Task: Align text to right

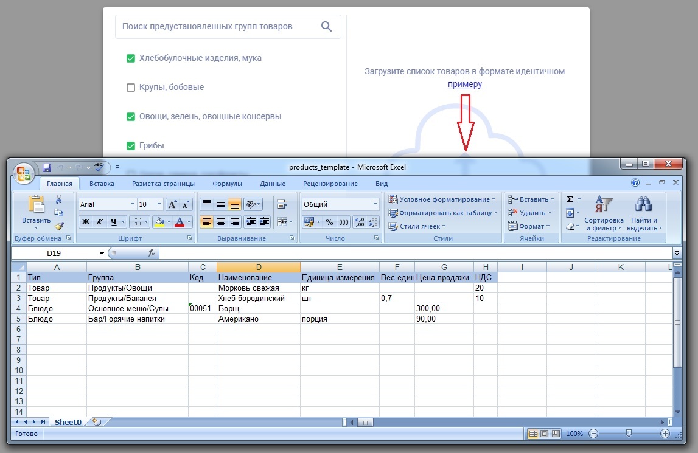Action: (235, 221)
